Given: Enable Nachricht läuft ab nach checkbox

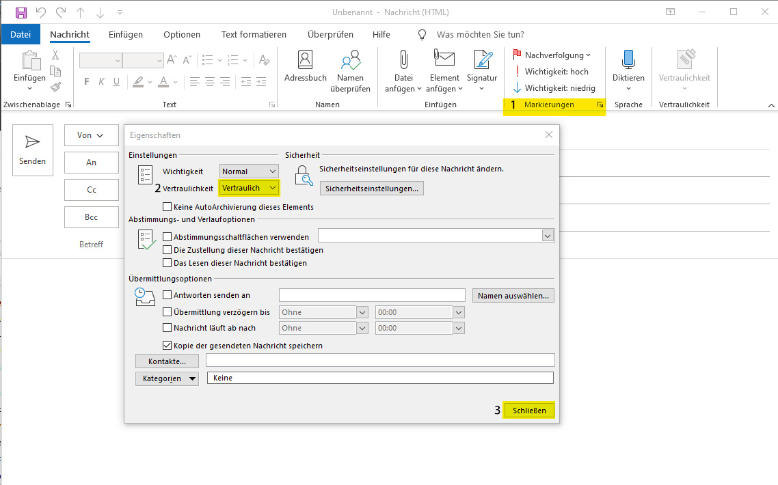Looking at the screenshot, I should coord(167,328).
